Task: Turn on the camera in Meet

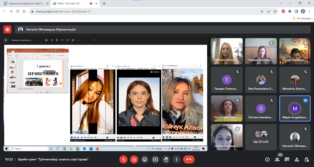Action: (x=134, y=159)
